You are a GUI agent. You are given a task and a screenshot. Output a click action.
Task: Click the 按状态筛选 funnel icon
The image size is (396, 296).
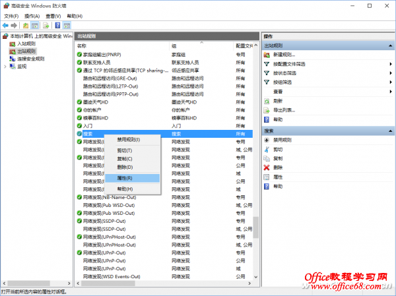click(267, 73)
